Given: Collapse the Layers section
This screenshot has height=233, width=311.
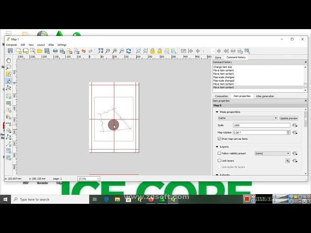Looking at the screenshot, I should pos(217,147).
